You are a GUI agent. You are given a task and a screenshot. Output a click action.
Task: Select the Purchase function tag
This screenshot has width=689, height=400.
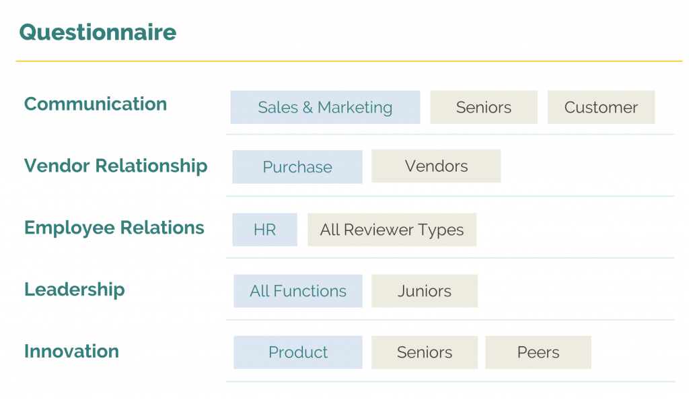click(297, 167)
